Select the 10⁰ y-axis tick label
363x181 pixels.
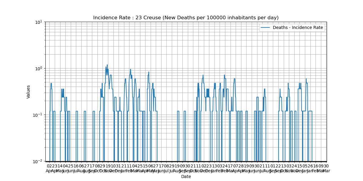click(x=39, y=68)
